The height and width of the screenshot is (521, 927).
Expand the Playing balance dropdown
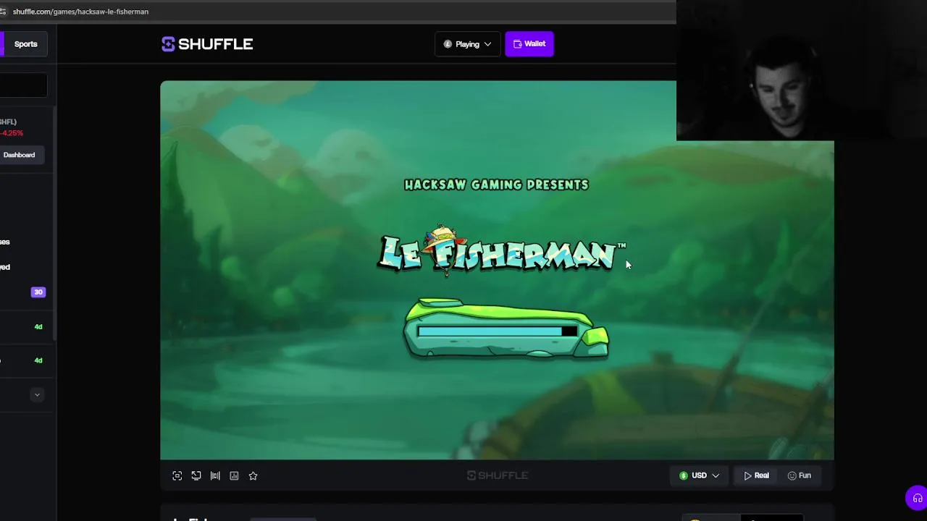467,44
